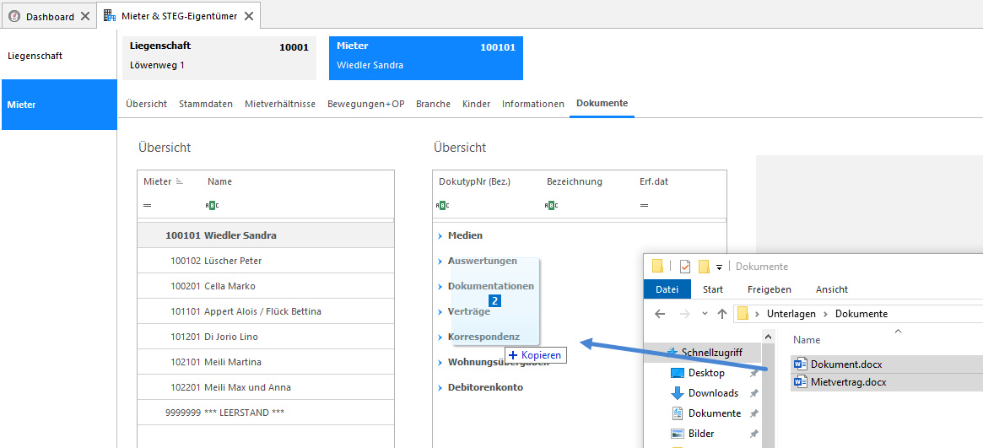
Task: Click the Properties checkmark icon in Explorer title bar
Action: tap(684, 267)
